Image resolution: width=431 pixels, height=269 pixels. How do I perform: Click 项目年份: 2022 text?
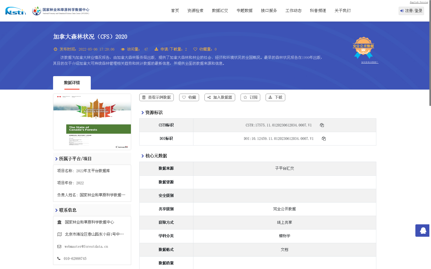tap(71, 183)
